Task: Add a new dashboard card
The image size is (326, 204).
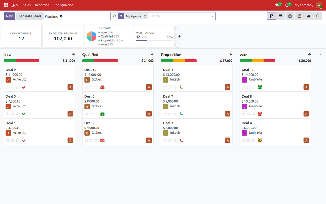Action: (x=180, y=36)
